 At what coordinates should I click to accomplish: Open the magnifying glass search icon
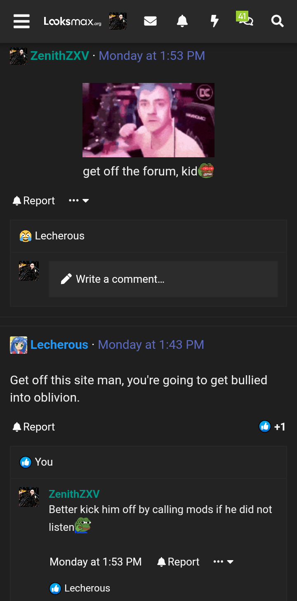coord(278,21)
